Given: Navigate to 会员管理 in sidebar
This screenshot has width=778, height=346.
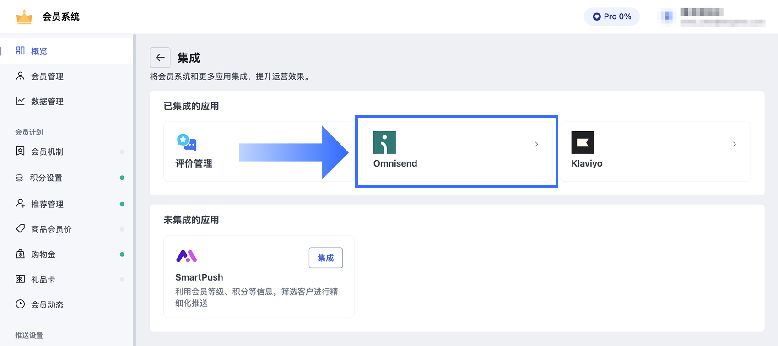Looking at the screenshot, I should [66, 76].
